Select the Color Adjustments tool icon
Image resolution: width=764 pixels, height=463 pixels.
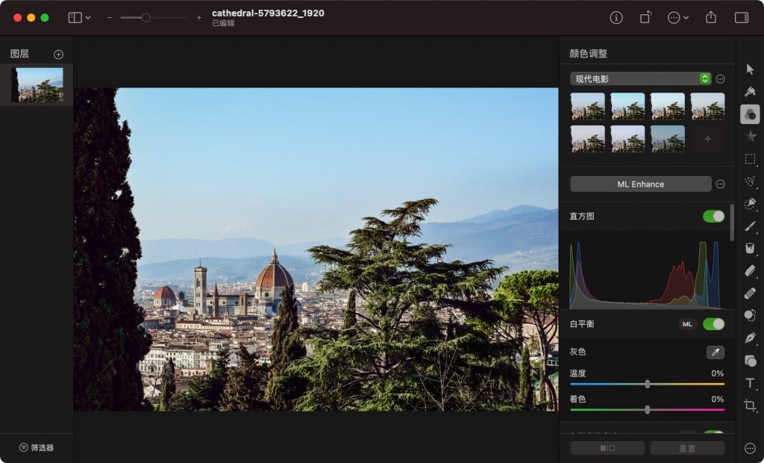(750, 114)
